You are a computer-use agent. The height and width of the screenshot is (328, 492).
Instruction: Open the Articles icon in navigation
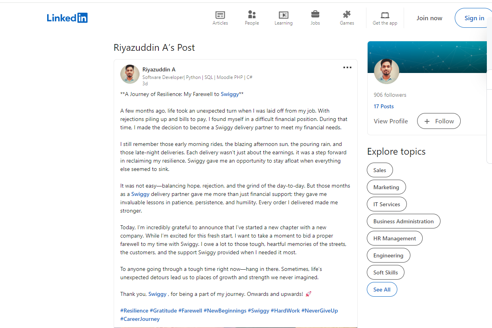[220, 15]
